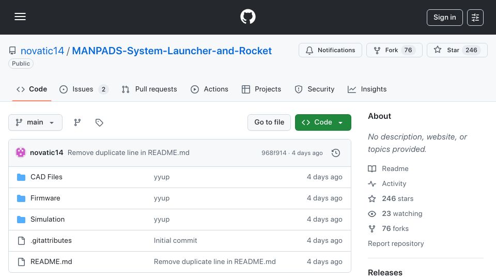496x279 pixels.
Task: Click the Simulation folder icon
Action: 21,220
